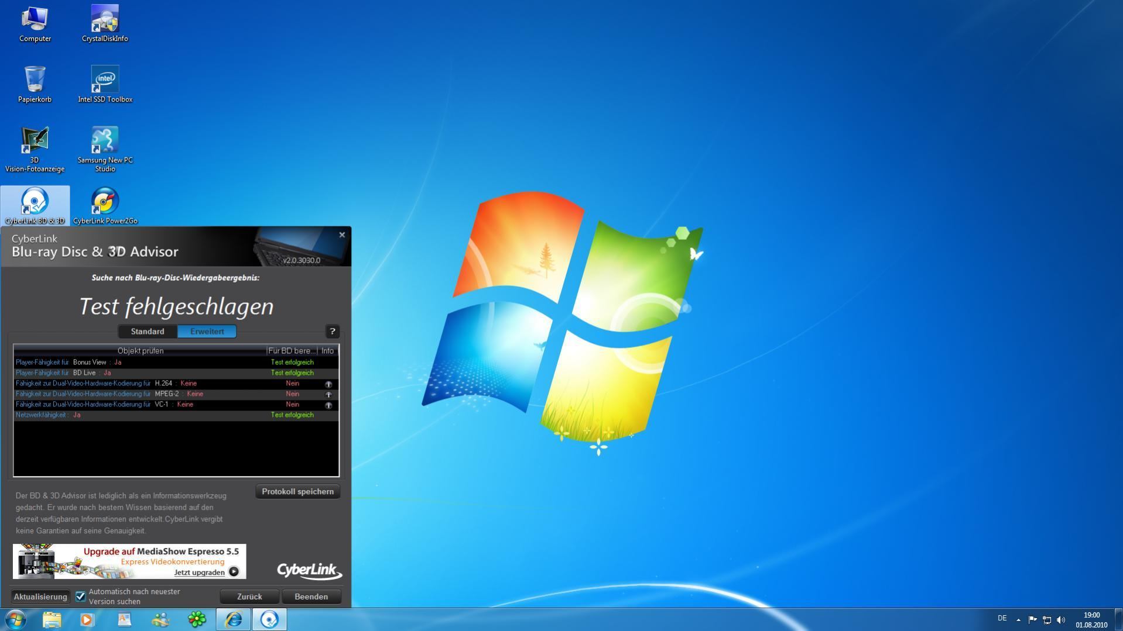The image size is (1123, 631).
Task: Switch to the Erweitert tab
Action: click(x=207, y=332)
